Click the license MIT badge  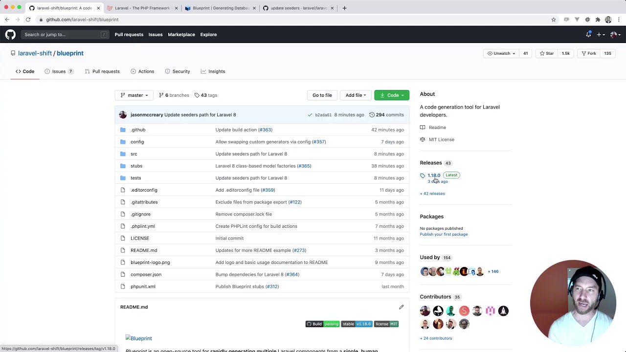(x=386, y=324)
